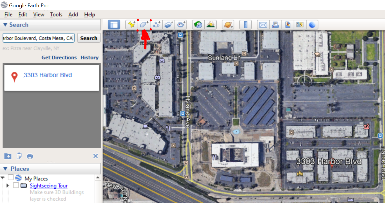Open the Ruler measurement tool
The width and height of the screenshot is (385, 203).
[x=245, y=24]
